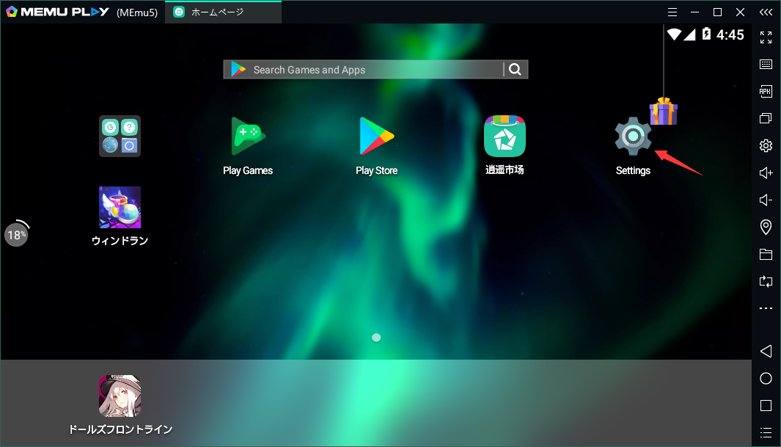Open ドールズフロントライン from the dock
The height and width of the screenshot is (447, 781).
pos(120,396)
